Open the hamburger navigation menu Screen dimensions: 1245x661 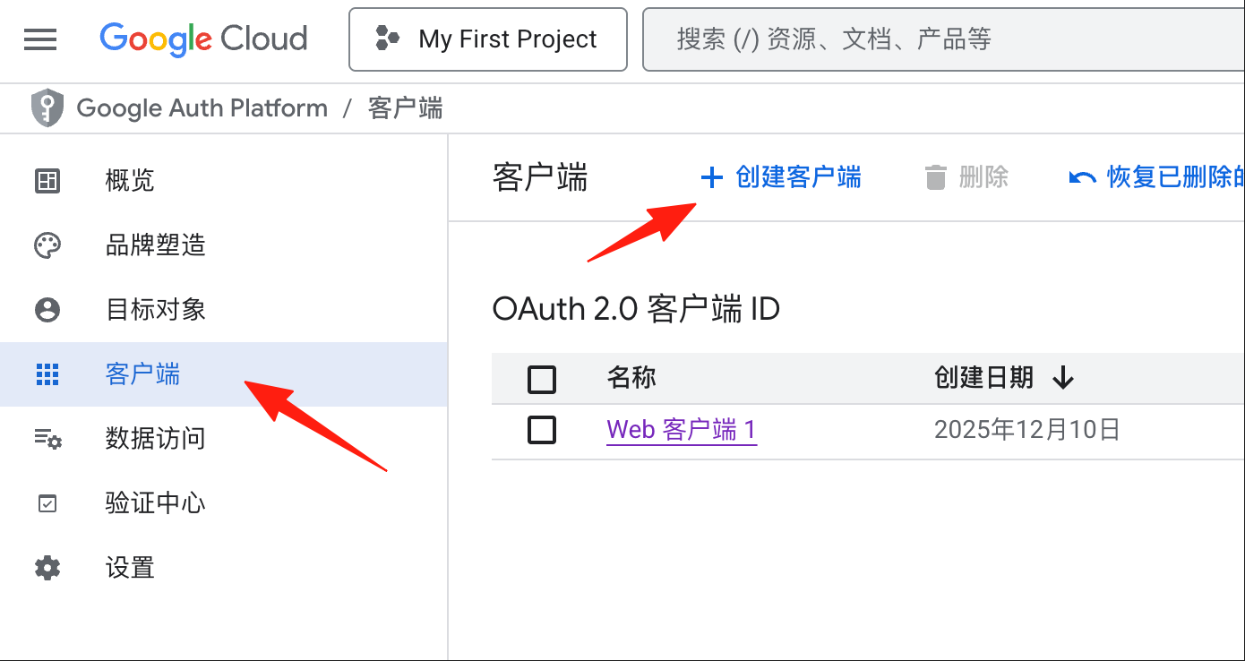(40, 39)
